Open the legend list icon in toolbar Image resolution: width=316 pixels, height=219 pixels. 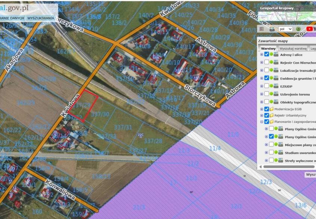point(261,29)
